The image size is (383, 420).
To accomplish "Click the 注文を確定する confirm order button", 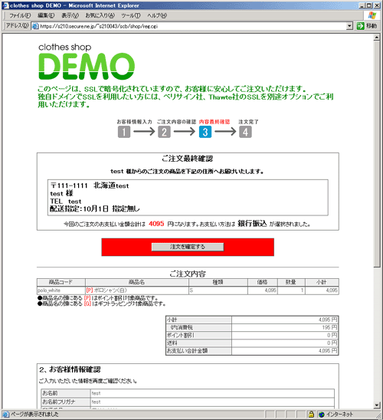I will click(x=188, y=247).
